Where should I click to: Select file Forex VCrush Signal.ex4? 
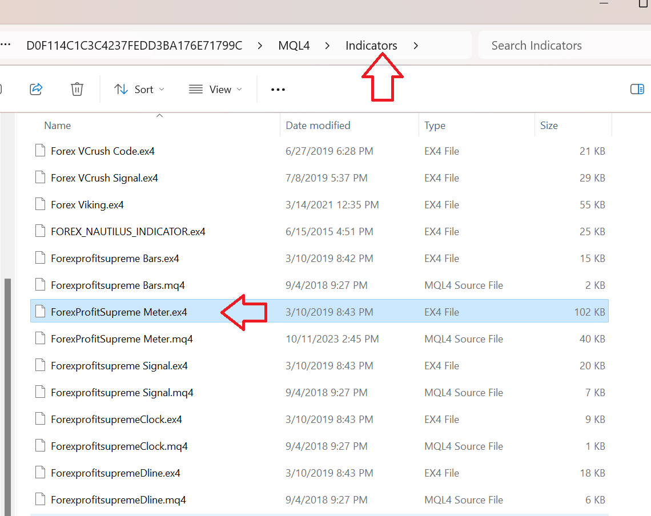(x=319, y=178)
